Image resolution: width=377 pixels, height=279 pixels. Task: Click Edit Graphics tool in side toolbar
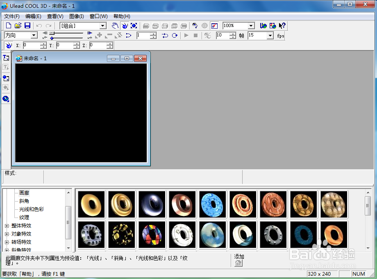6,88
